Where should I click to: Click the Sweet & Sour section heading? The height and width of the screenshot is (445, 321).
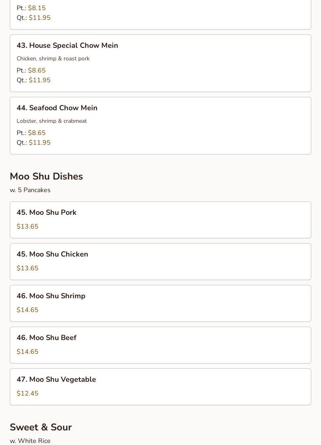click(x=41, y=427)
